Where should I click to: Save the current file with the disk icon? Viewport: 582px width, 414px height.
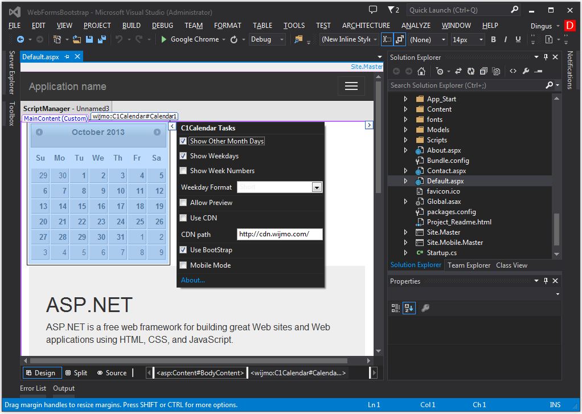point(89,39)
